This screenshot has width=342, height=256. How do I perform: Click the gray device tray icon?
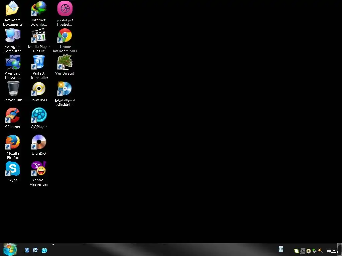[302, 251]
